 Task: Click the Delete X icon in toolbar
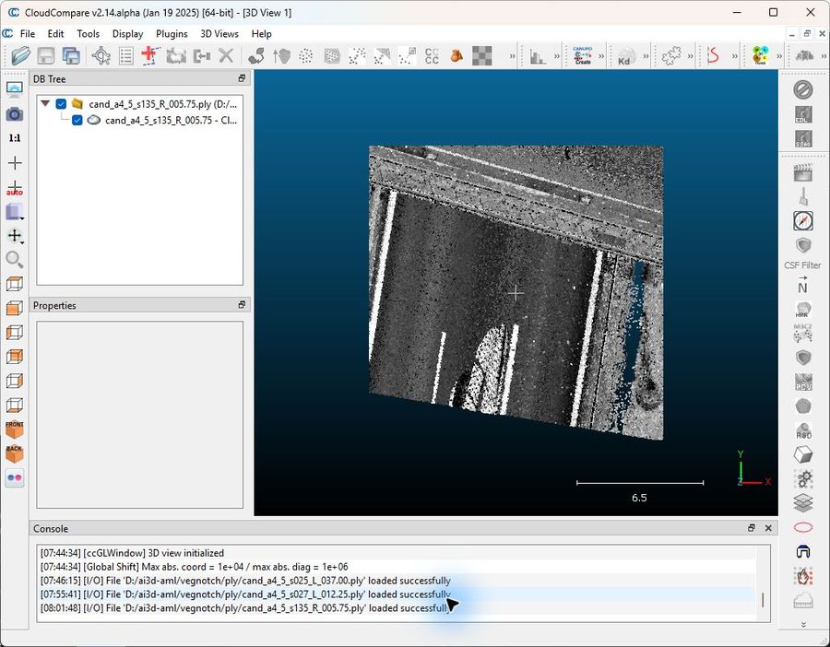point(226,55)
